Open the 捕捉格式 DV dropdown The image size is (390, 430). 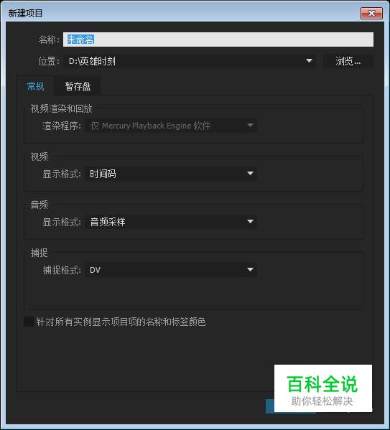click(x=171, y=270)
